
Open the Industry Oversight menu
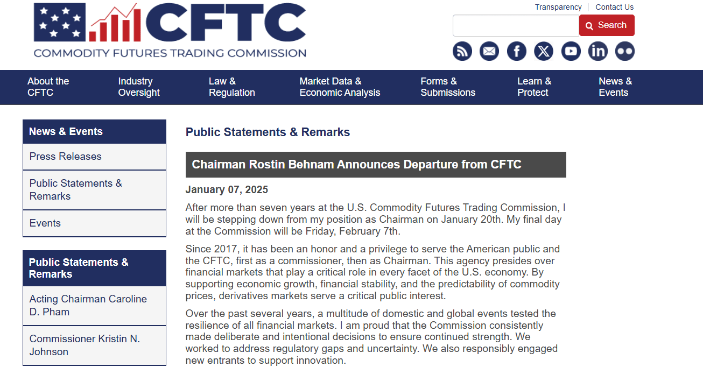click(139, 87)
